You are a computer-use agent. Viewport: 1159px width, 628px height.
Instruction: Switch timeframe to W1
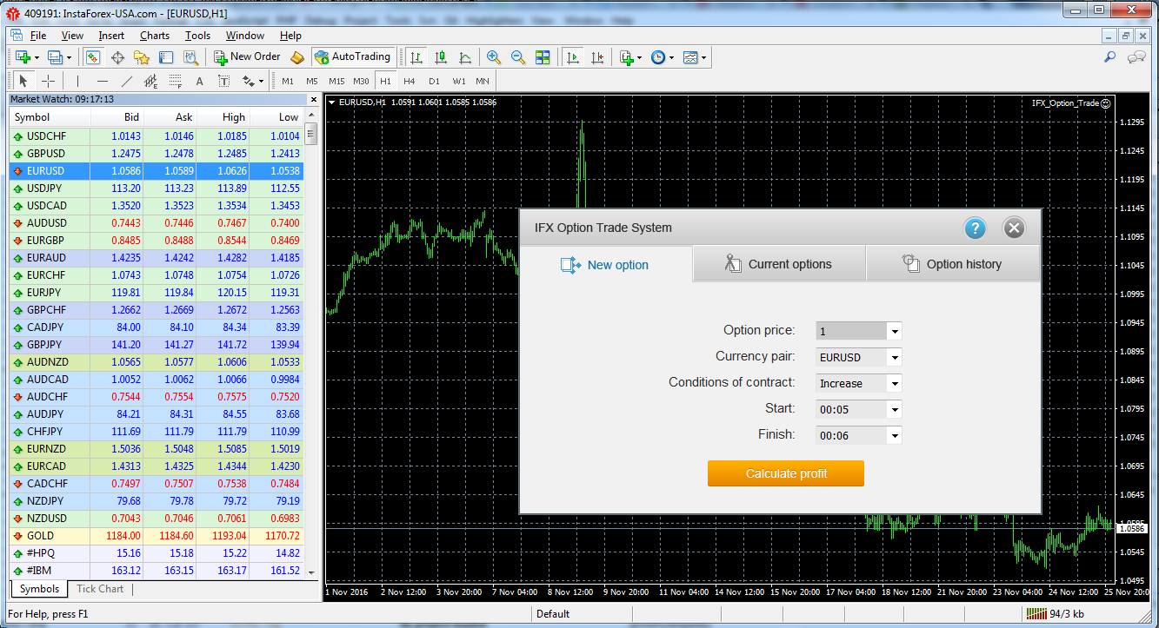pos(458,81)
